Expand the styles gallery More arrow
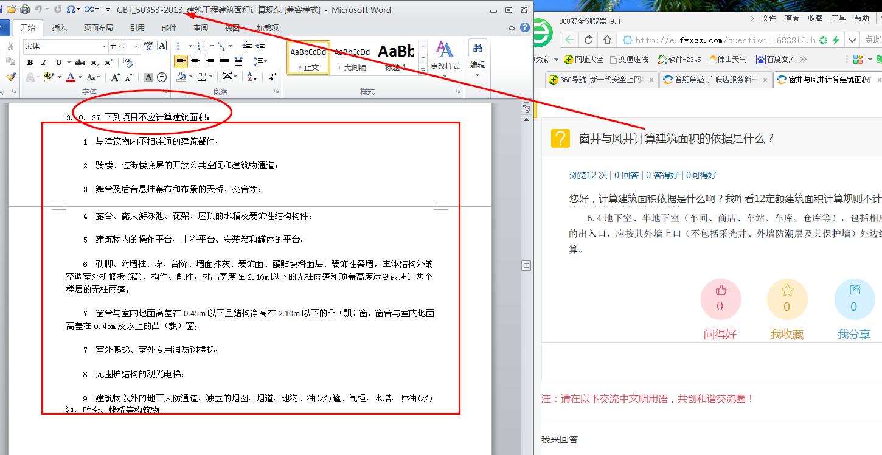Image resolution: width=882 pixels, height=455 pixels. tap(423, 70)
